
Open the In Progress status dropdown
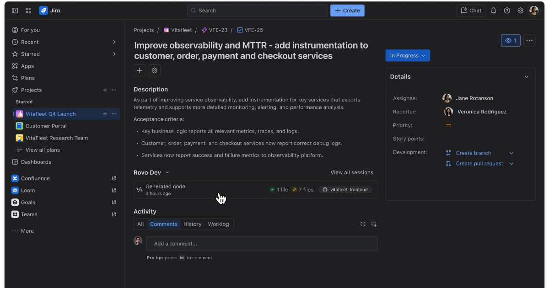coord(408,55)
